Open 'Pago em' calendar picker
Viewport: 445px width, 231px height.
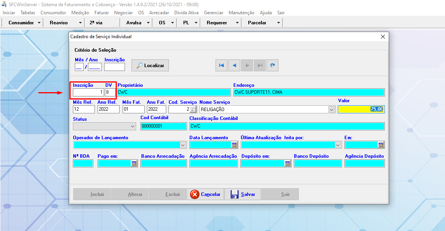tap(134, 164)
